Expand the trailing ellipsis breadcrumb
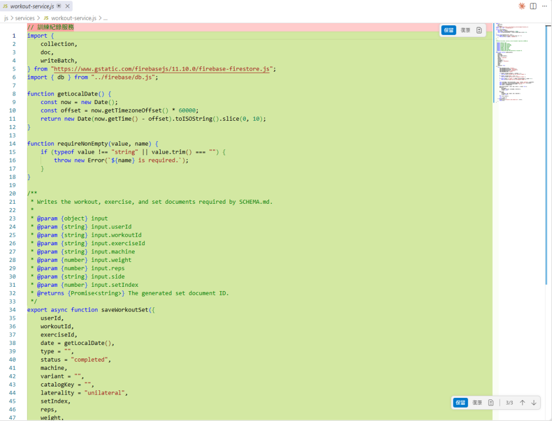Screen dimensions: 552x421 click(x=105, y=18)
